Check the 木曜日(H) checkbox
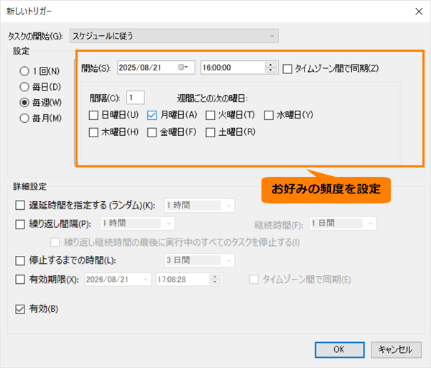The image size is (431, 368). click(x=93, y=132)
